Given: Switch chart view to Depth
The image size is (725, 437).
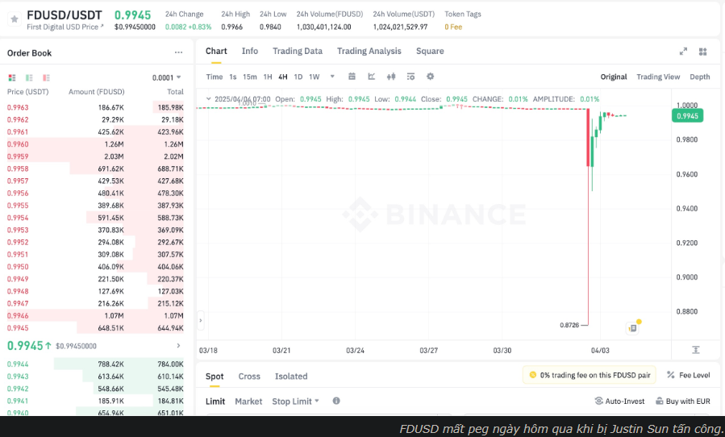Looking at the screenshot, I should [700, 77].
